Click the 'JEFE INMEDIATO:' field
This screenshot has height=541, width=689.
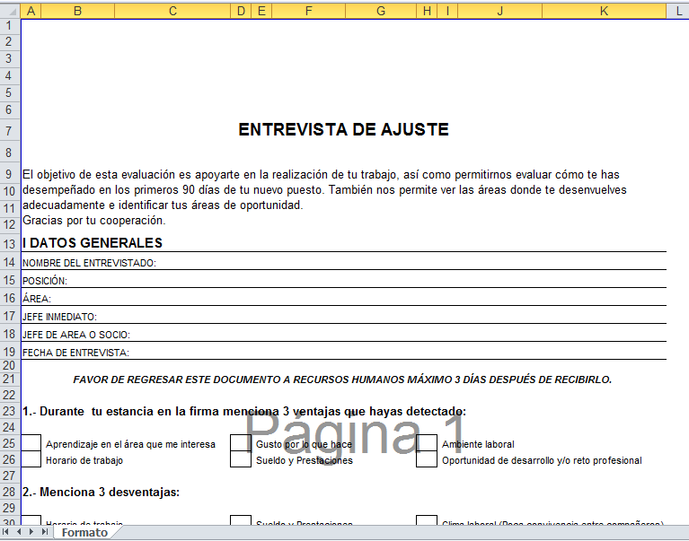344,316
